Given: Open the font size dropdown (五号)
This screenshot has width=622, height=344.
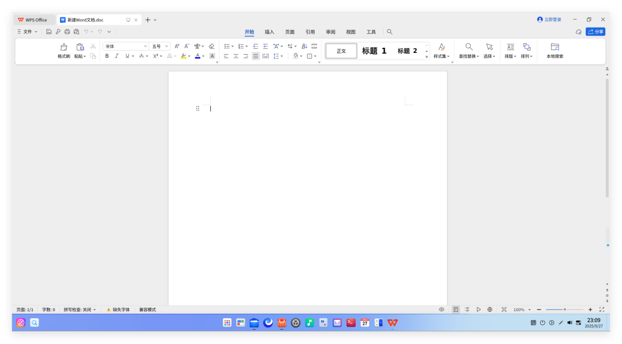Looking at the screenshot, I should (166, 46).
